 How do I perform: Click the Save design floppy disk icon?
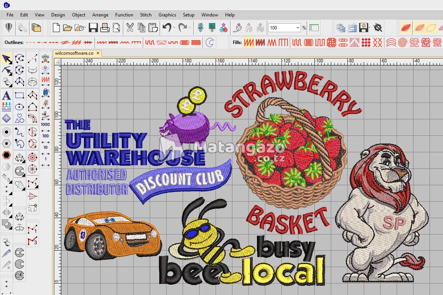(x=93, y=28)
